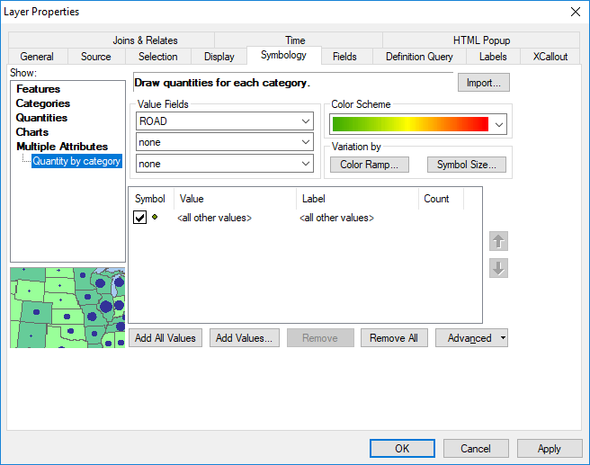Click the point symbol next to all other values
590x465 pixels.
click(x=156, y=218)
